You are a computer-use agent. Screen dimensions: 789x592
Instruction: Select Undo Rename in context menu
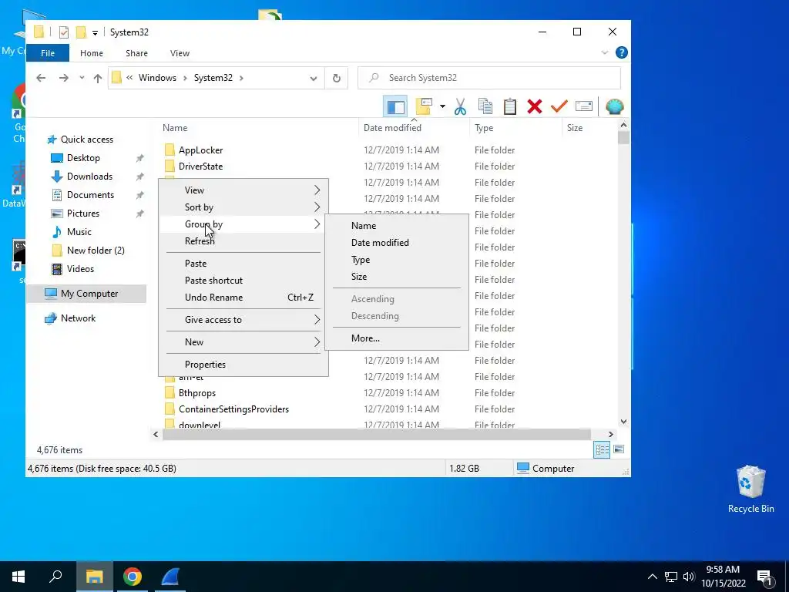243,298
